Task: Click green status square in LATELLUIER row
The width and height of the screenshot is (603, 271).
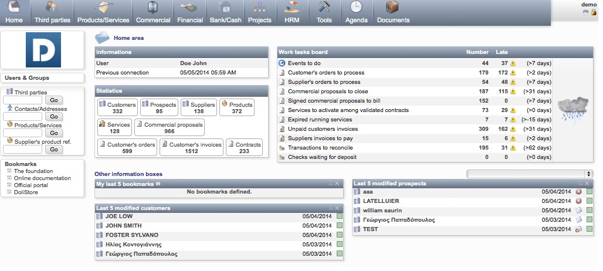Action: pyautogui.click(x=590, y=201)
